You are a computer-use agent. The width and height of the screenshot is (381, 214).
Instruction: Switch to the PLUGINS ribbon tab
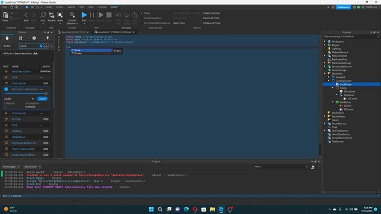click(x=102, y=7)
